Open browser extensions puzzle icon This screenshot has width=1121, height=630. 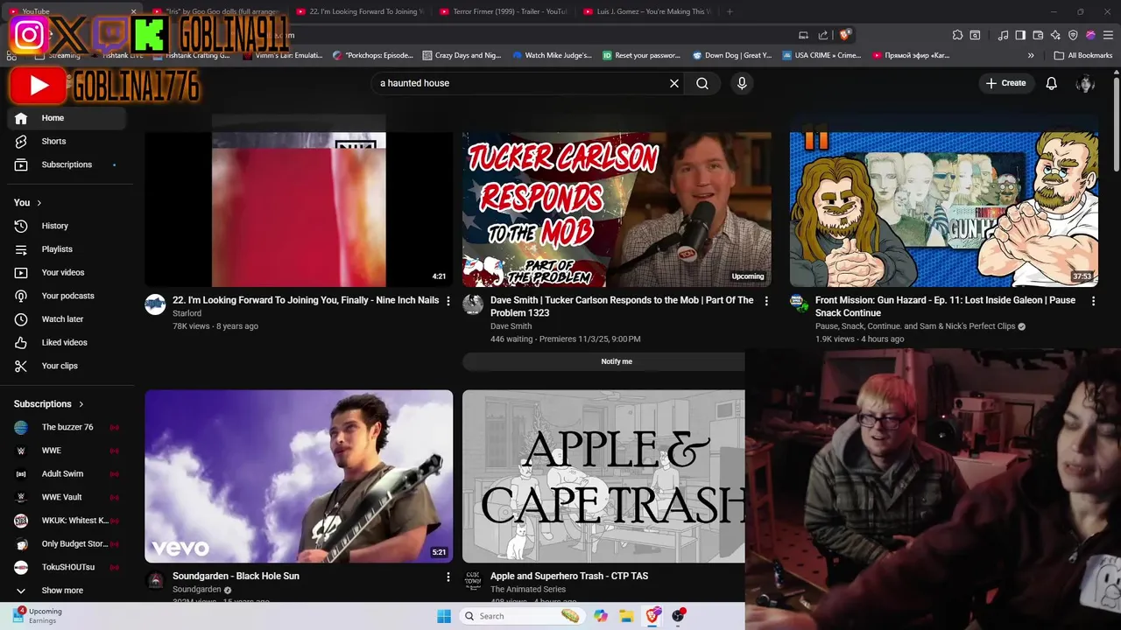tap(957, 35)
